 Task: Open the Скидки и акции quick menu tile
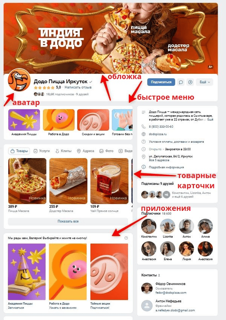(x=93, y=123)
